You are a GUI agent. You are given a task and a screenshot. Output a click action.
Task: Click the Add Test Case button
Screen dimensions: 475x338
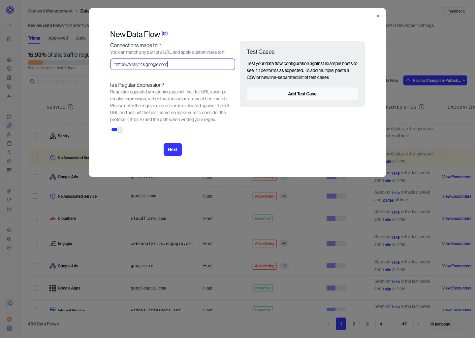coord(302,94)
